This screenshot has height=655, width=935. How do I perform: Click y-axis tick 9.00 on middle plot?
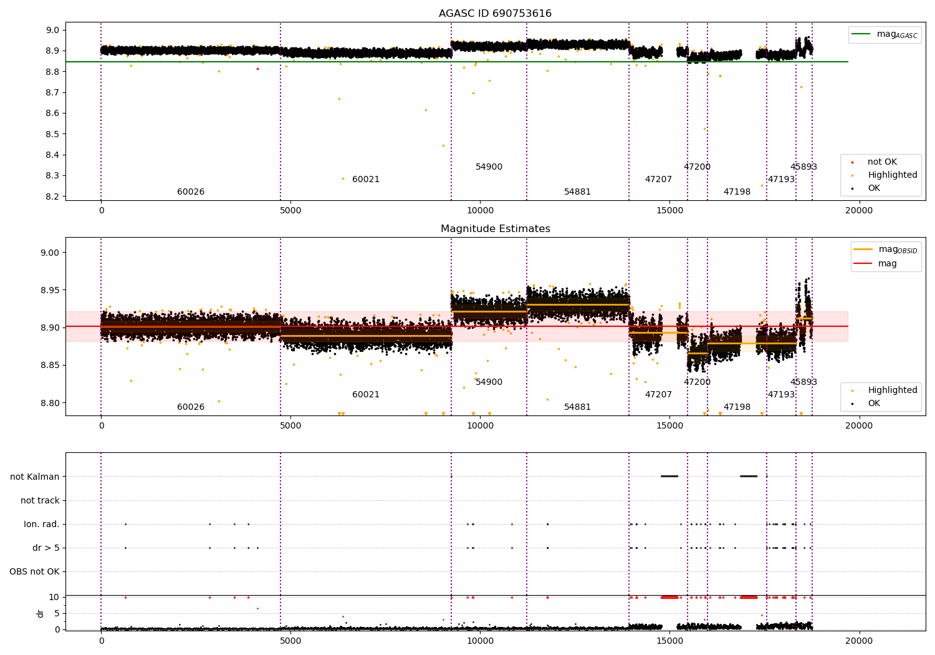(50, 253)
